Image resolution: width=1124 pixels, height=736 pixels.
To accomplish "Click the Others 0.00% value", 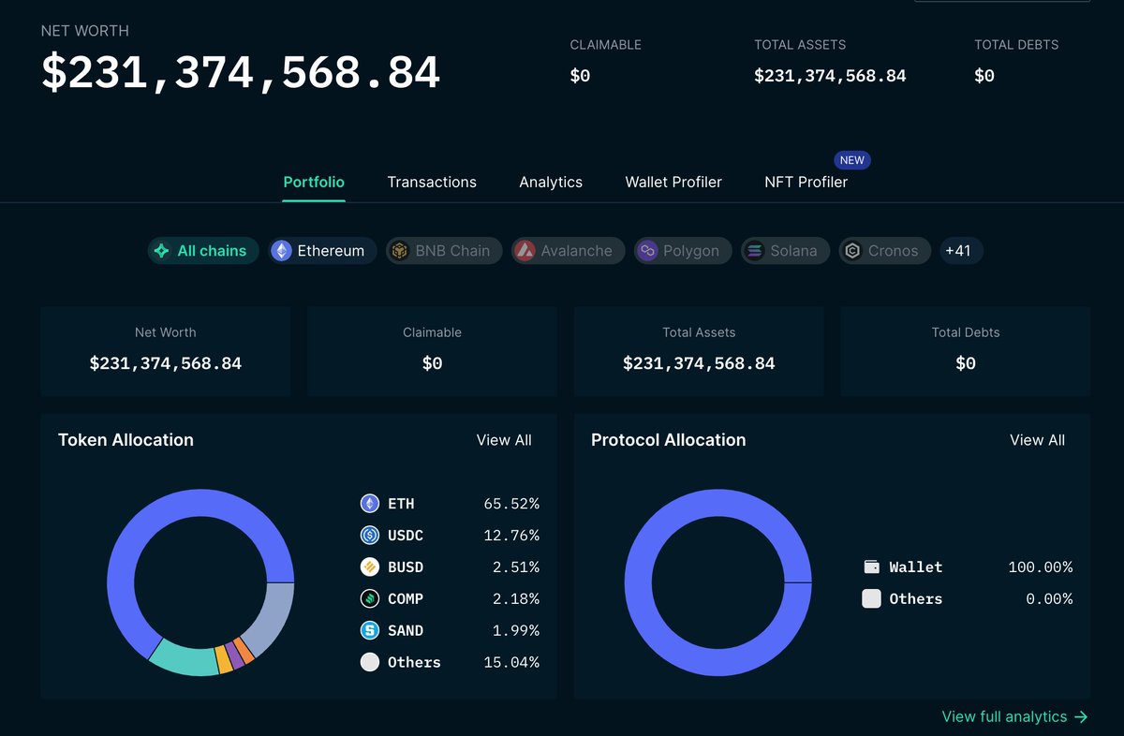I will 1049,599.
